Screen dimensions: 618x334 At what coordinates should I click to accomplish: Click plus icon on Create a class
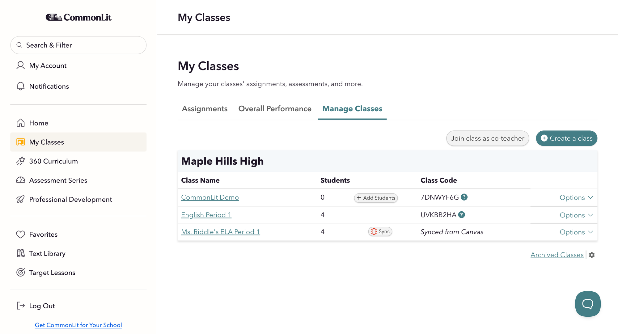(544, 138)
